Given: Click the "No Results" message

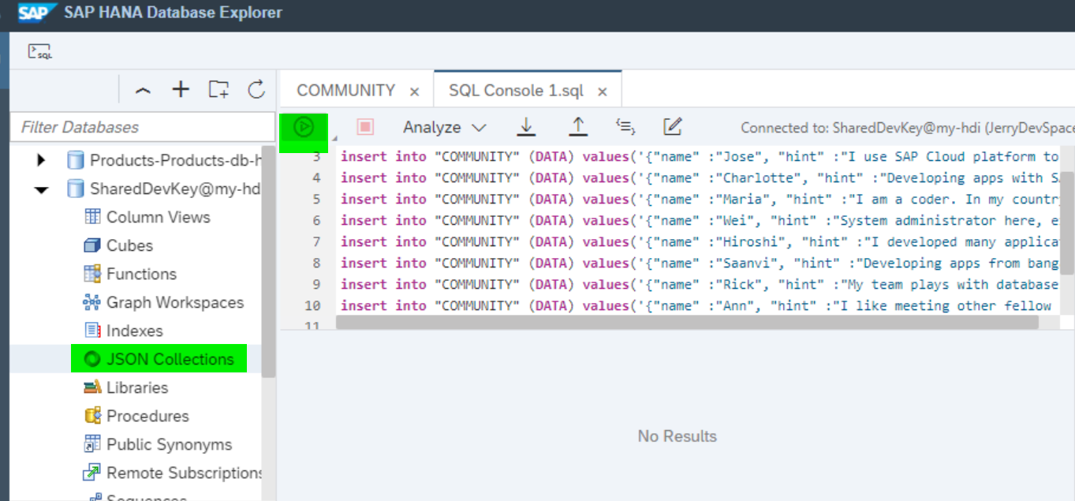Looking at the screenshot, I should (x=677, y=436).
